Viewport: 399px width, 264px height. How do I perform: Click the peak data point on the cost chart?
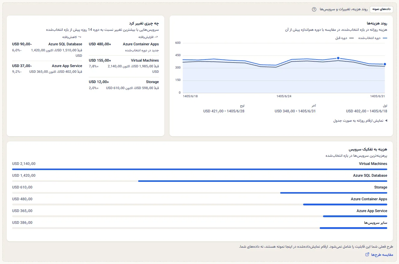(x=338, y=58)
